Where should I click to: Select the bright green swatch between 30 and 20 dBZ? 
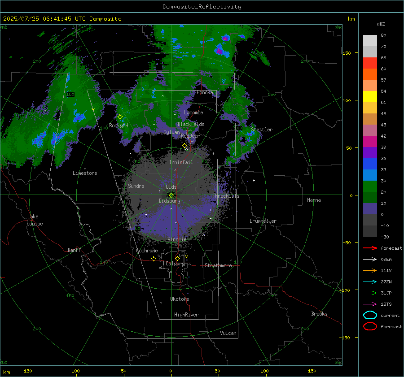click(370, 186)
